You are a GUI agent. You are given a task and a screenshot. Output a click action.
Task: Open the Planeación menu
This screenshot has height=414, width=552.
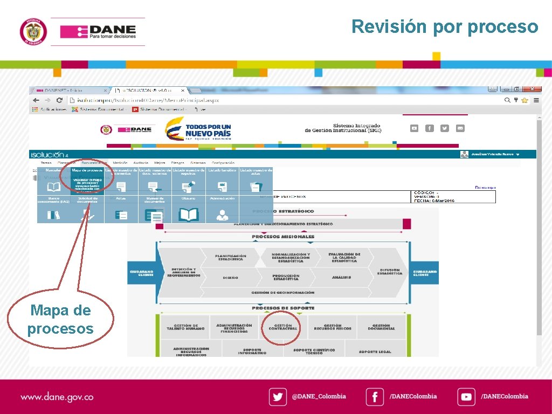tap(66, 163)
